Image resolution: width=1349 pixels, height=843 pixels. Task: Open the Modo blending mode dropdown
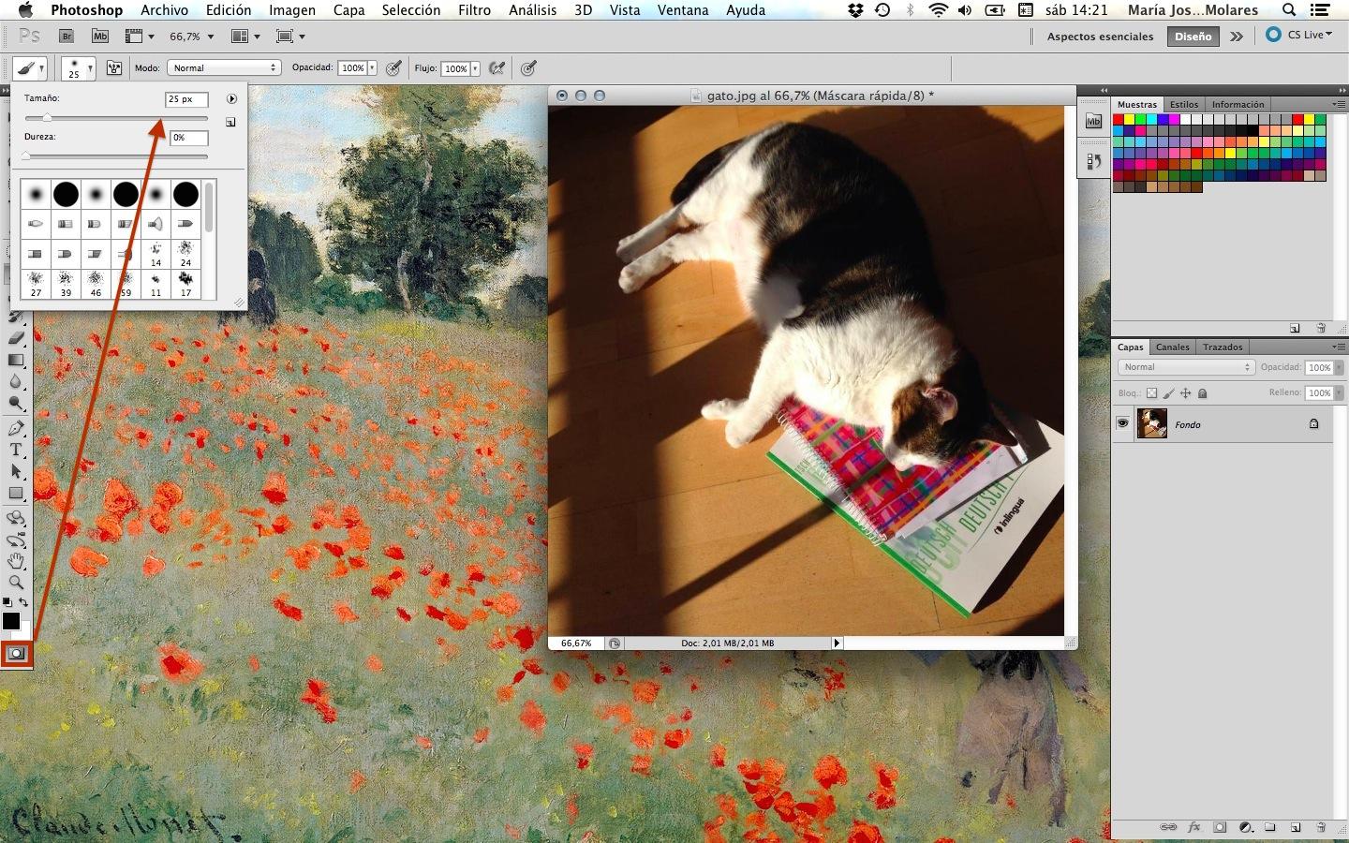click(x=223, y=68)
